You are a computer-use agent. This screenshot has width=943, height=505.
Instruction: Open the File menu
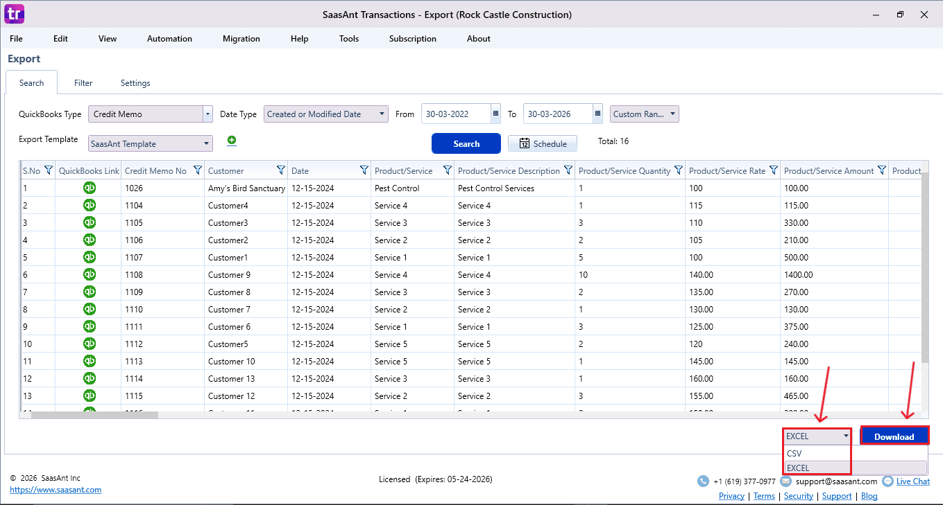coord(16,39)
